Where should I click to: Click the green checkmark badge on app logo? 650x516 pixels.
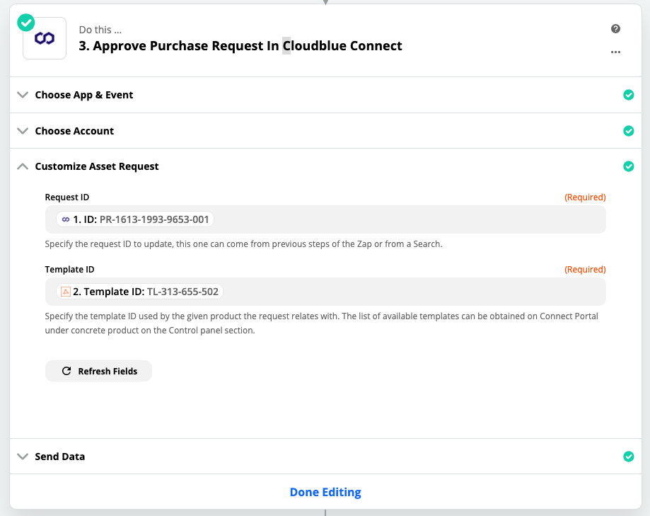coord(26,23)
